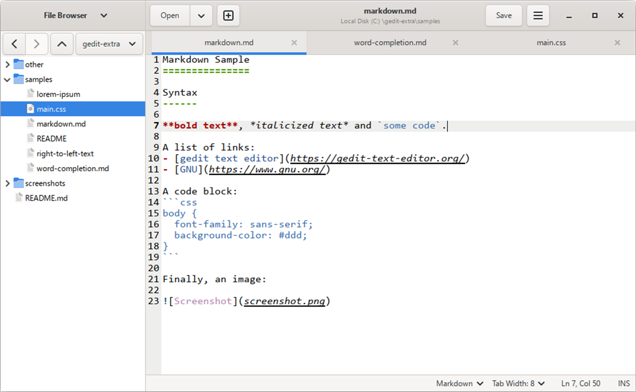Select word-completion.md in the file tree
636x392 pixels.
coord(73,168)
